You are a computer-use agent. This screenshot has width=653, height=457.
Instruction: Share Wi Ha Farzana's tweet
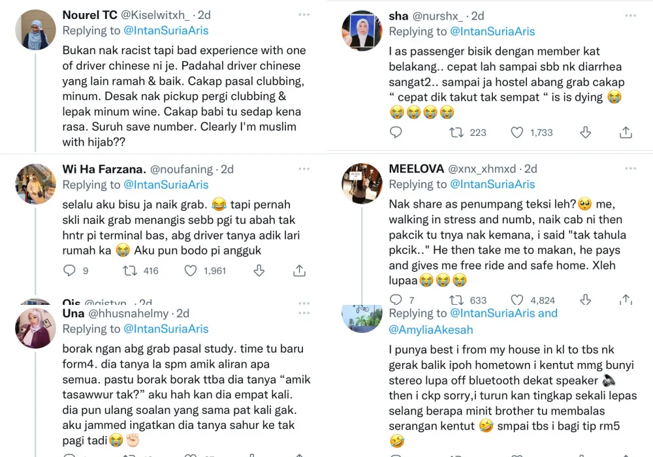[x=299, y=270]
